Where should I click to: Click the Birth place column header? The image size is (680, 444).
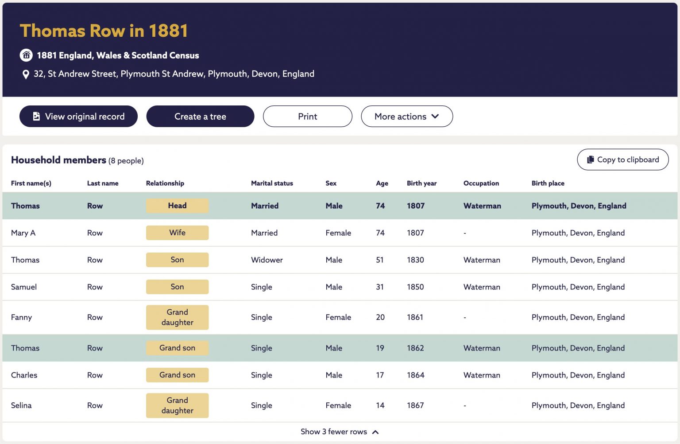pyautogui.click(x=548, y=183)
